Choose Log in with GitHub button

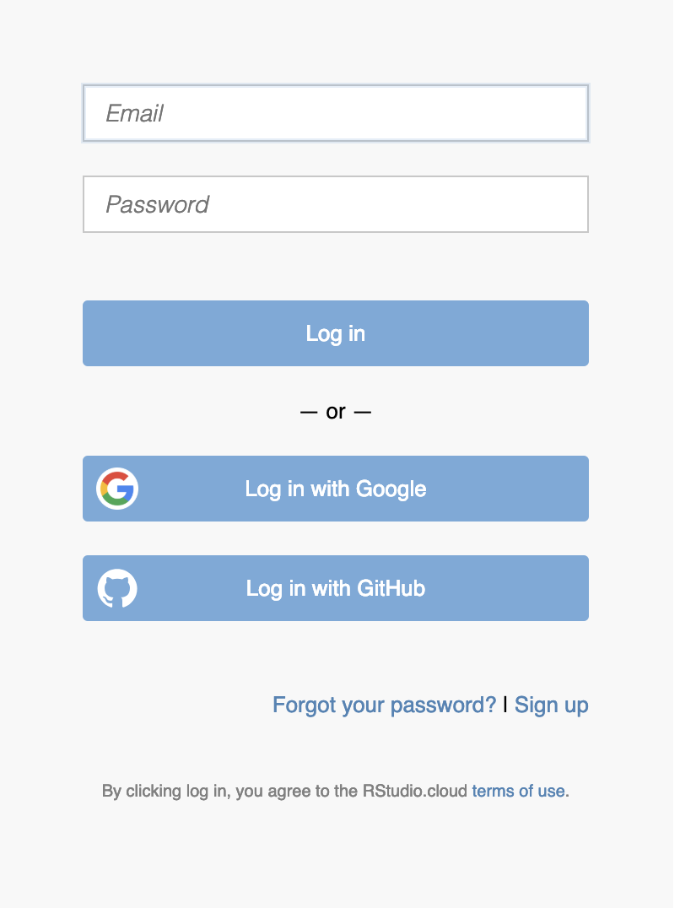click(335, 588)
